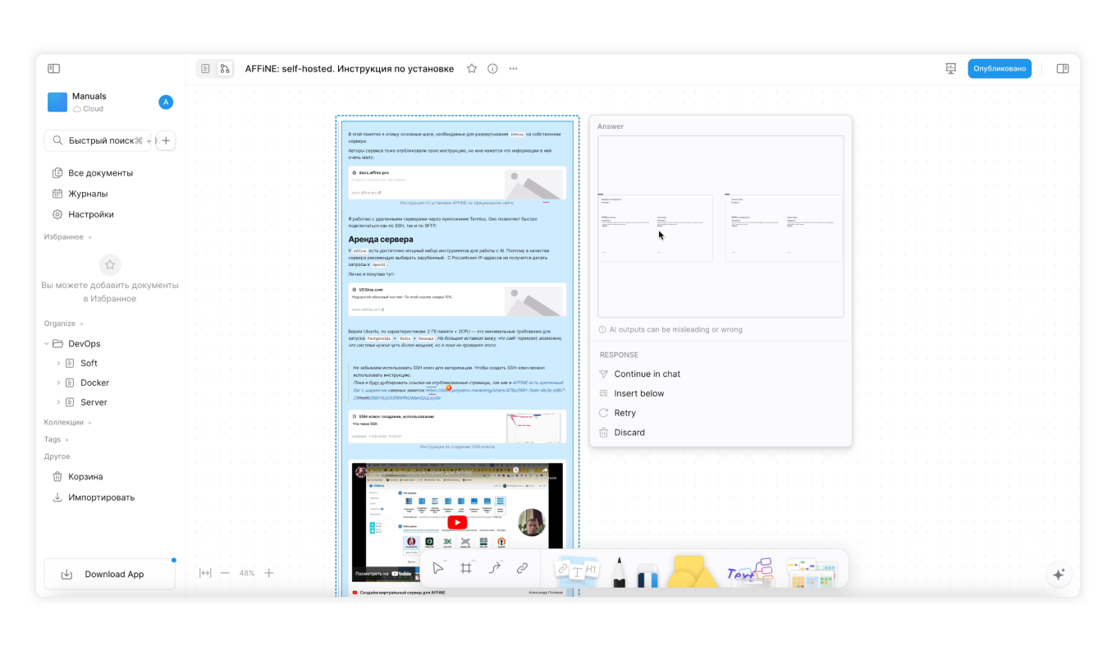The height and width of the screenshot is (651, 1116).
Task: Click the Аренда сервера heading
Action: point(381,240)
